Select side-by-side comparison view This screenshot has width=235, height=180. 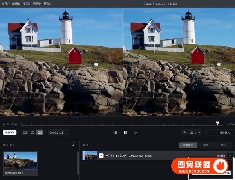click(x=40, y=133)
